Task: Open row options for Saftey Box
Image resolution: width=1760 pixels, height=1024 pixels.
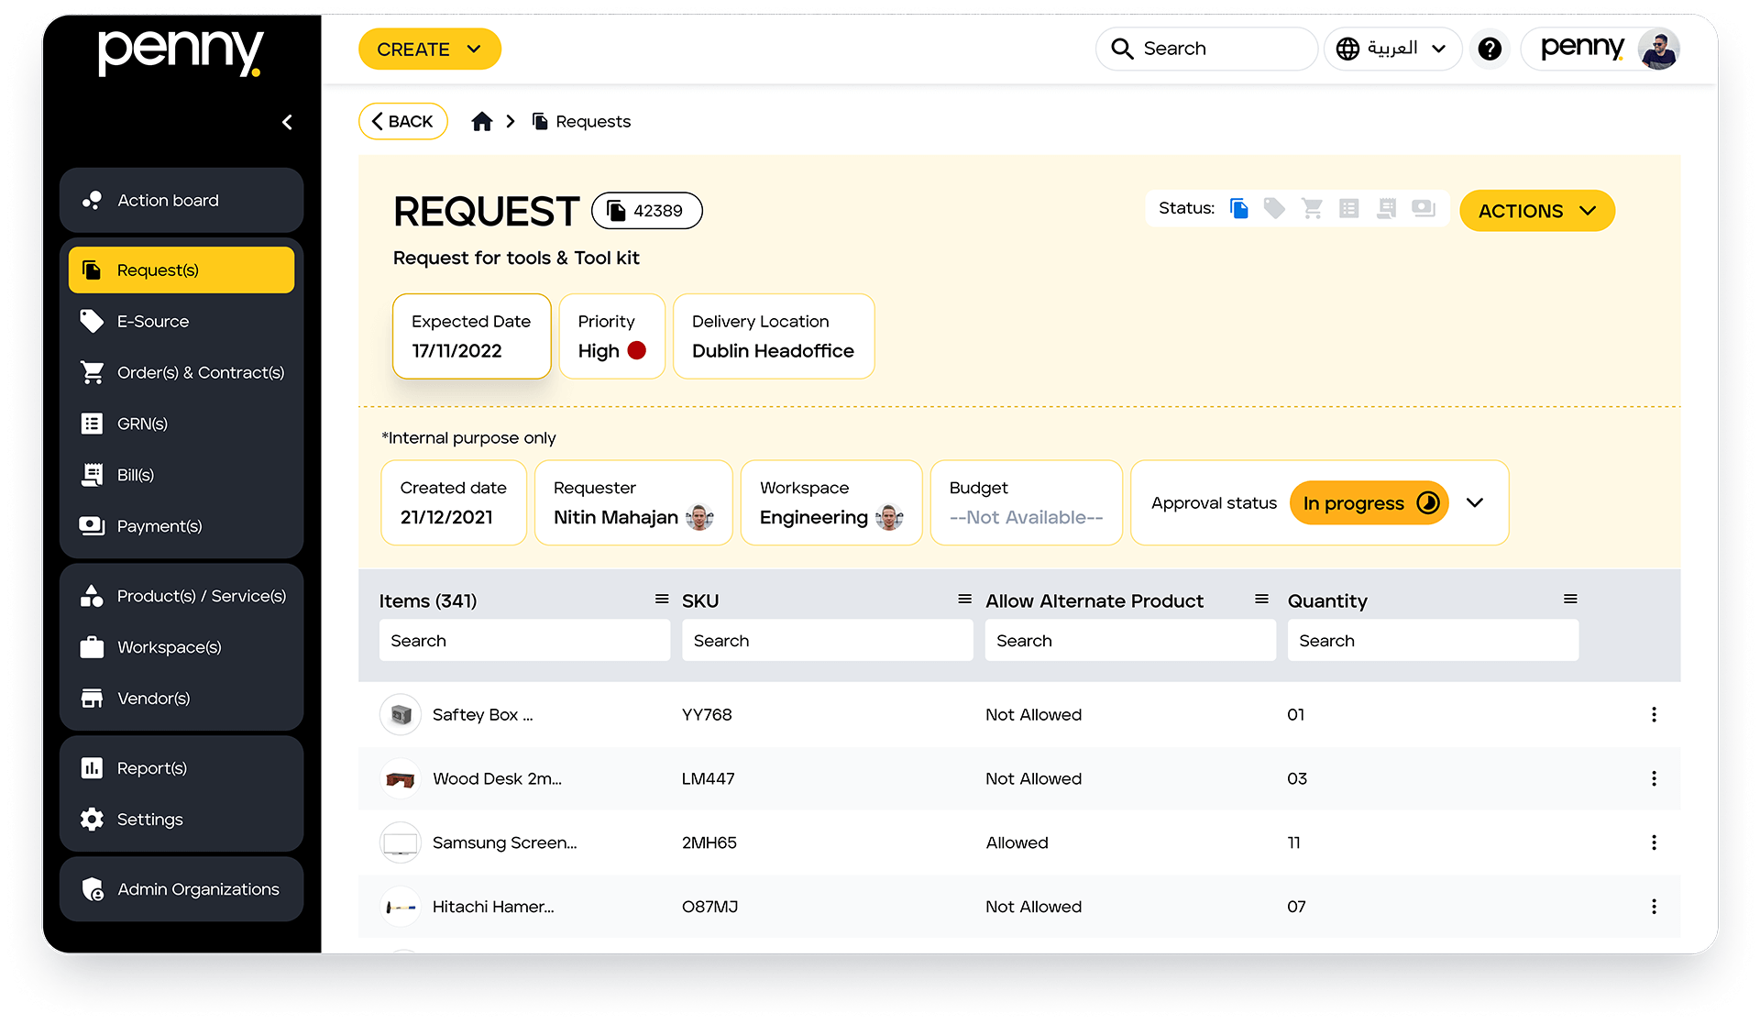Action: 1654,714
